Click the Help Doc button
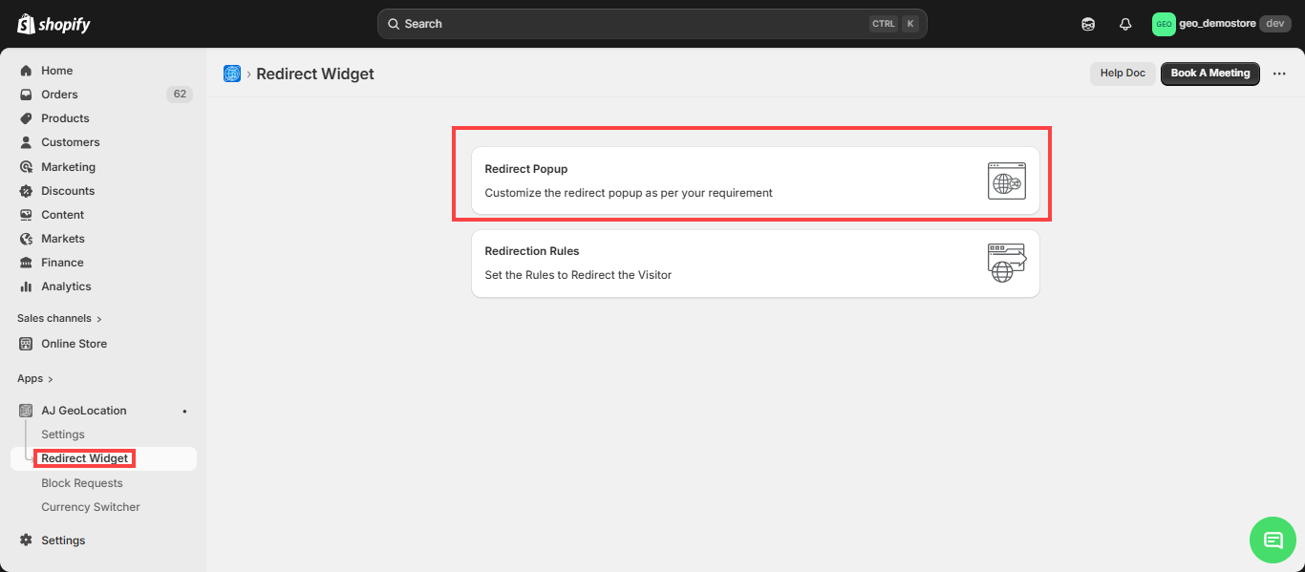 (1122, 74)
